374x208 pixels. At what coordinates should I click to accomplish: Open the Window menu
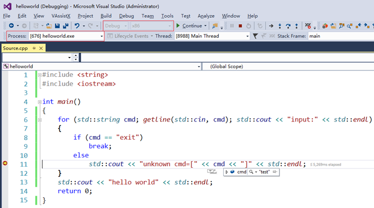click(231, 16)
